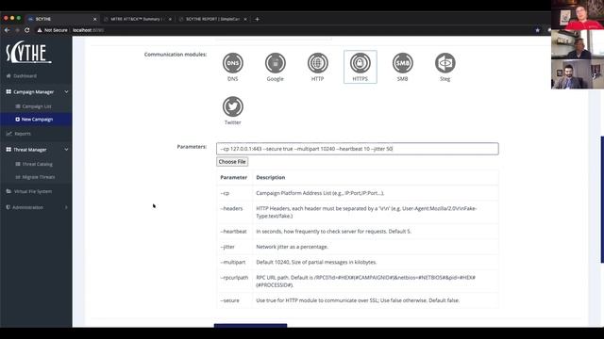The height and width of the screenshot is (339, 604).
Task: Open Campaign List page
Action: click(37, 106)
